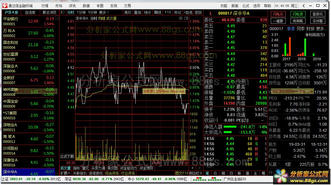Toggle the side list panel icon
This screenshot has height=185, width=331.
pyautogui.click(x=63, y=12)
